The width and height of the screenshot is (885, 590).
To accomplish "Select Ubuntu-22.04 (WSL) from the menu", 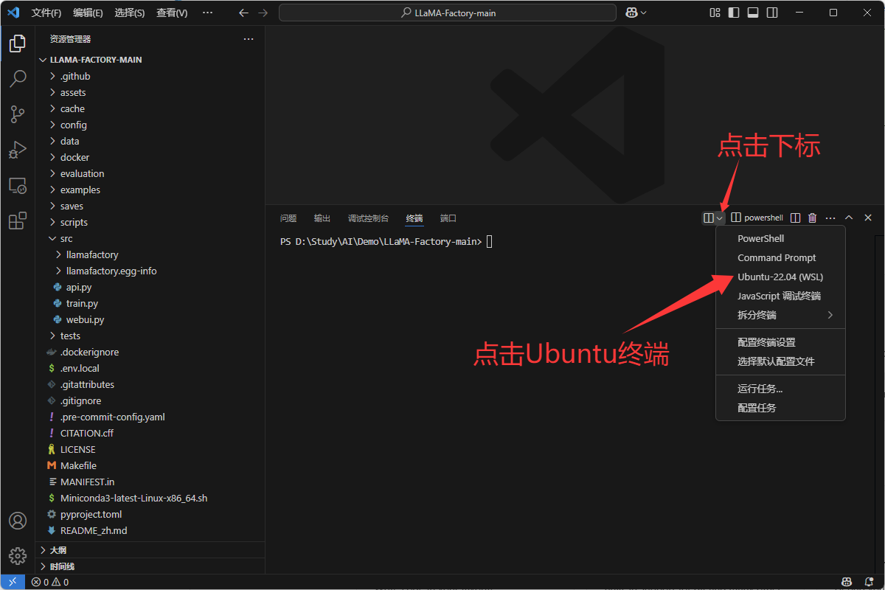I will coord(780,277).
